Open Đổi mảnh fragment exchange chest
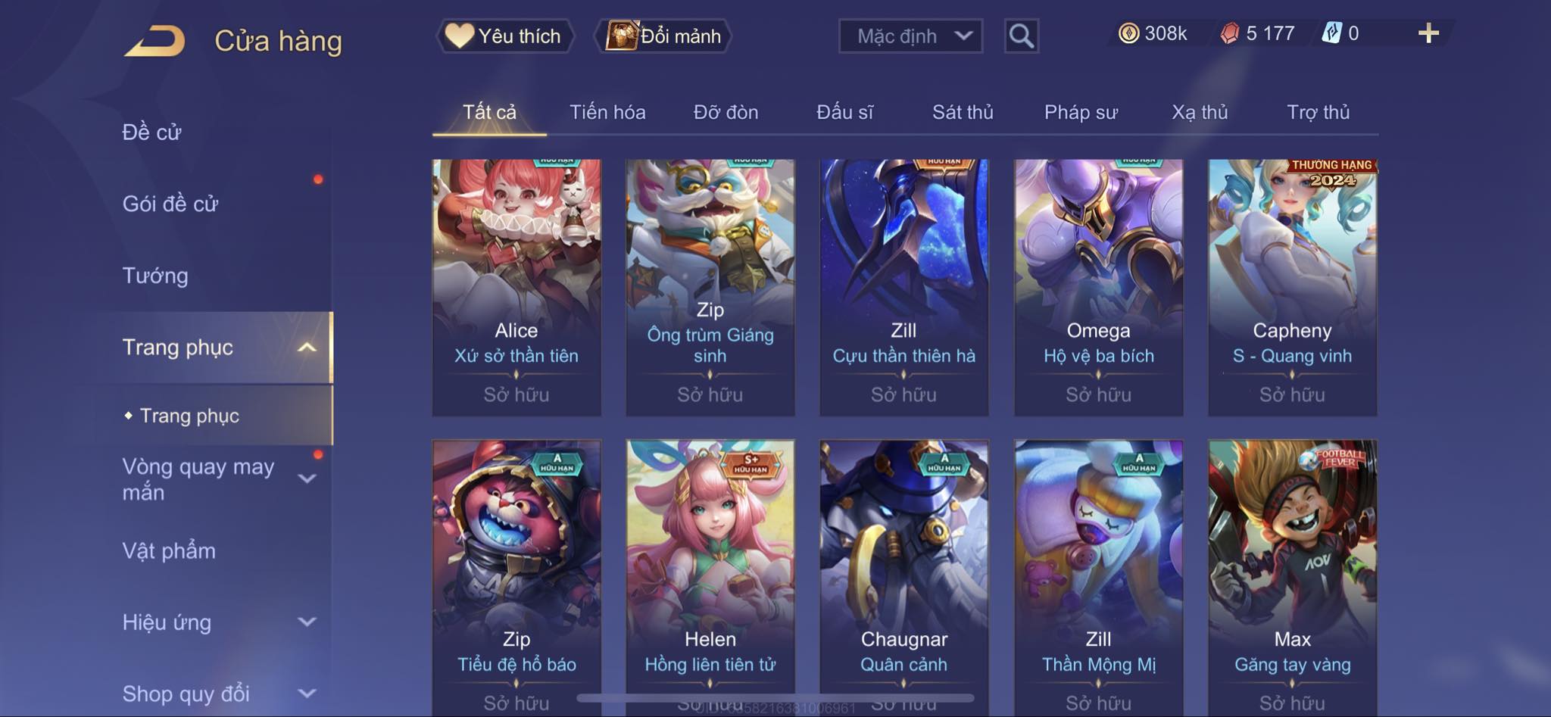Image resolution: width=1551 pixels, height=717 pixels. point(664,36)
